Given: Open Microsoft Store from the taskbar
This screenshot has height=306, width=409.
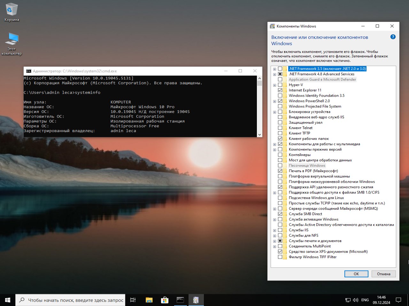Looking at the screenshot, I should tap(165, 300).
